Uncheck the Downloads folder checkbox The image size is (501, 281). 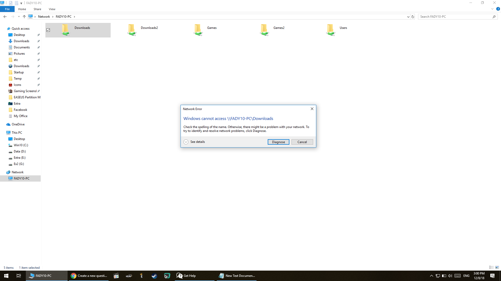(x=48, y=30)
